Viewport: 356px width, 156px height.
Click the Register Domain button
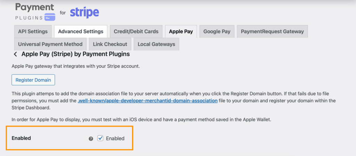coord(33,80)
